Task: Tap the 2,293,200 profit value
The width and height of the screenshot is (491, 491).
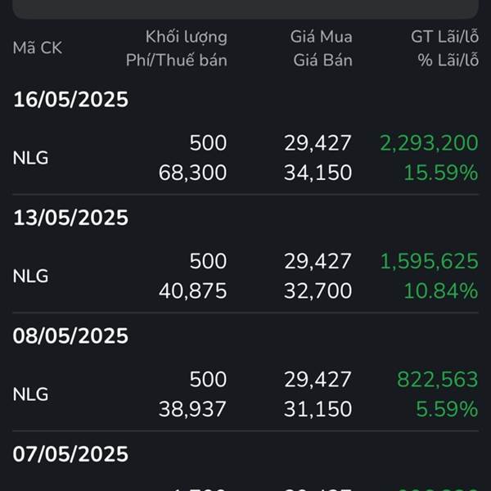Action: 429,143
